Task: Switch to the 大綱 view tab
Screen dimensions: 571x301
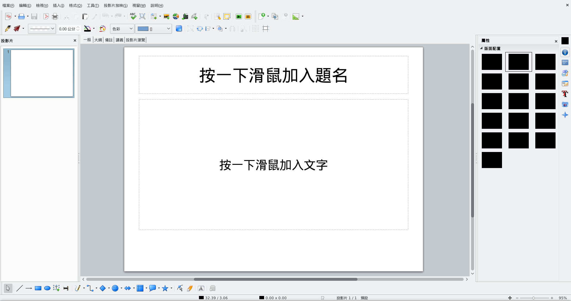Action: tap(98, 40)
